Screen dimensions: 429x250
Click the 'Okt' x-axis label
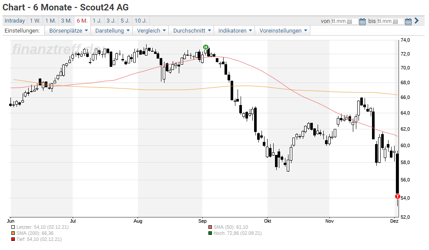click(268, 221)
